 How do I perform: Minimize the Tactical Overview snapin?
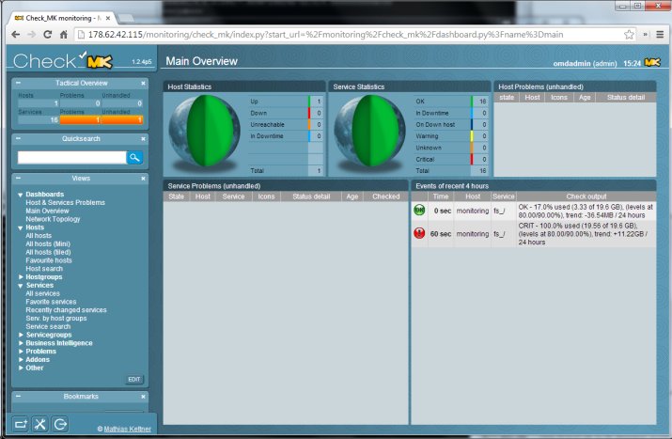19,83
